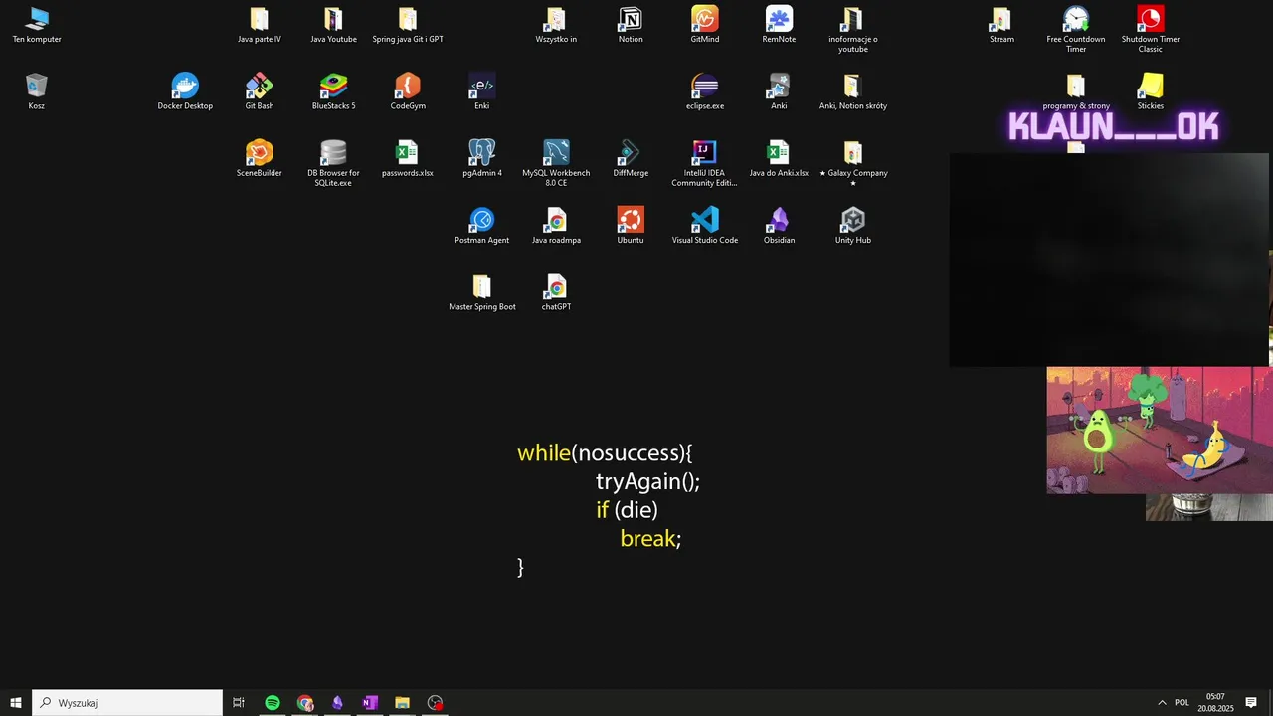Select the Docker Desktop shortcut
Screen dimensions: 1273x716
[185, 91]
